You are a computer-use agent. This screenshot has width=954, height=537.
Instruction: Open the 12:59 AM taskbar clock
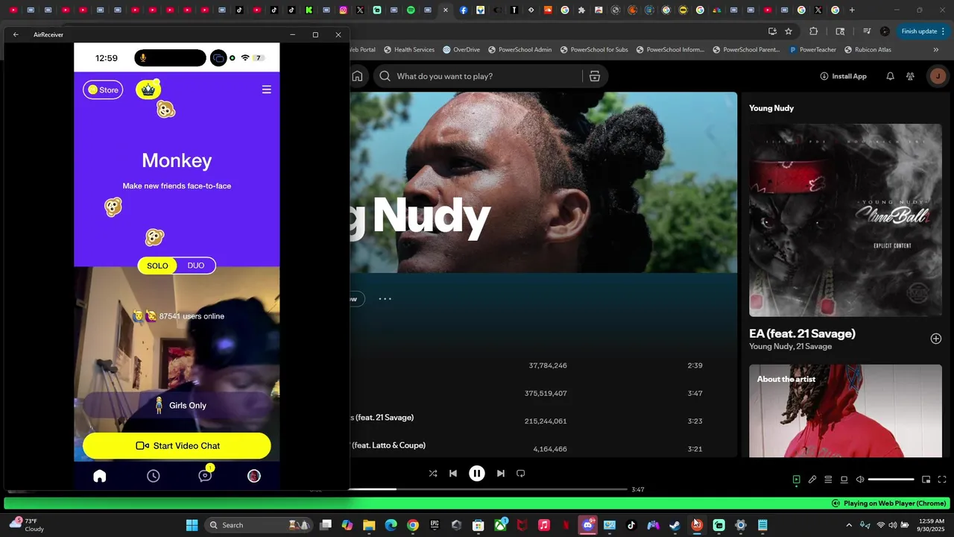[x=932, y=525]
